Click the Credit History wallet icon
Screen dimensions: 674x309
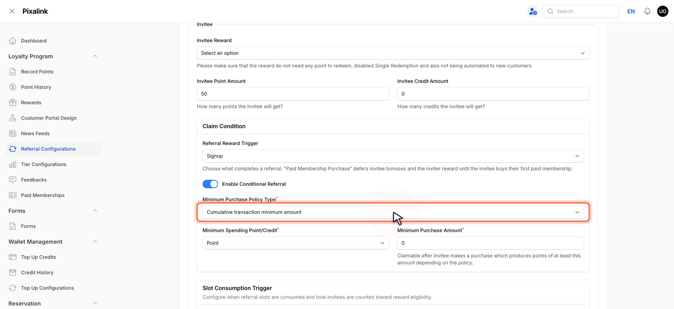13,272
